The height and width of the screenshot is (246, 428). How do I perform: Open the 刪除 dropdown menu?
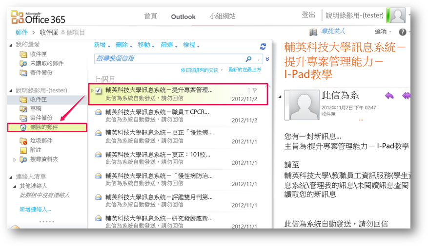[124, 45]
